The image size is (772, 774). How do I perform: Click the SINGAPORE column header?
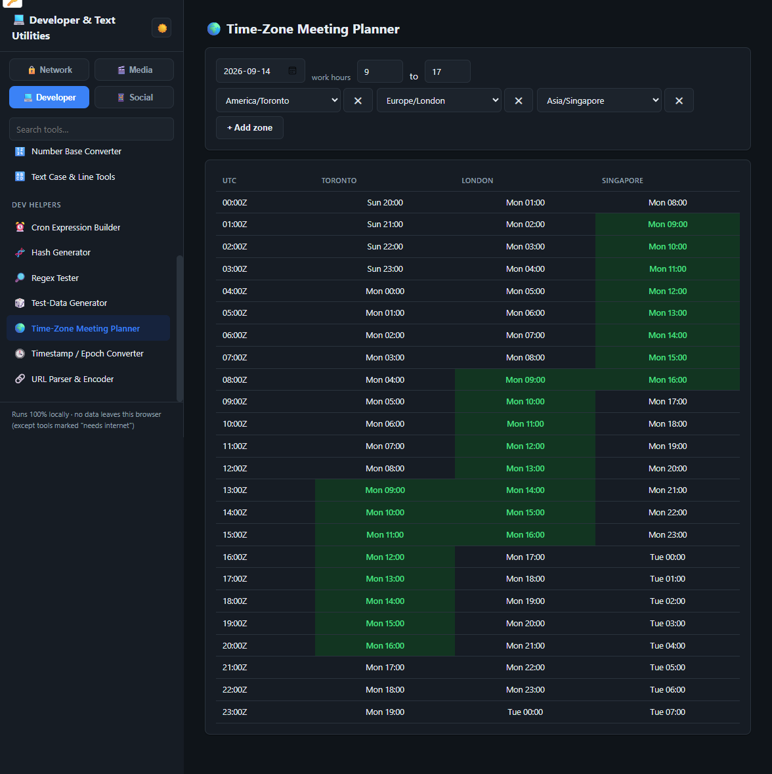[622, 181]
